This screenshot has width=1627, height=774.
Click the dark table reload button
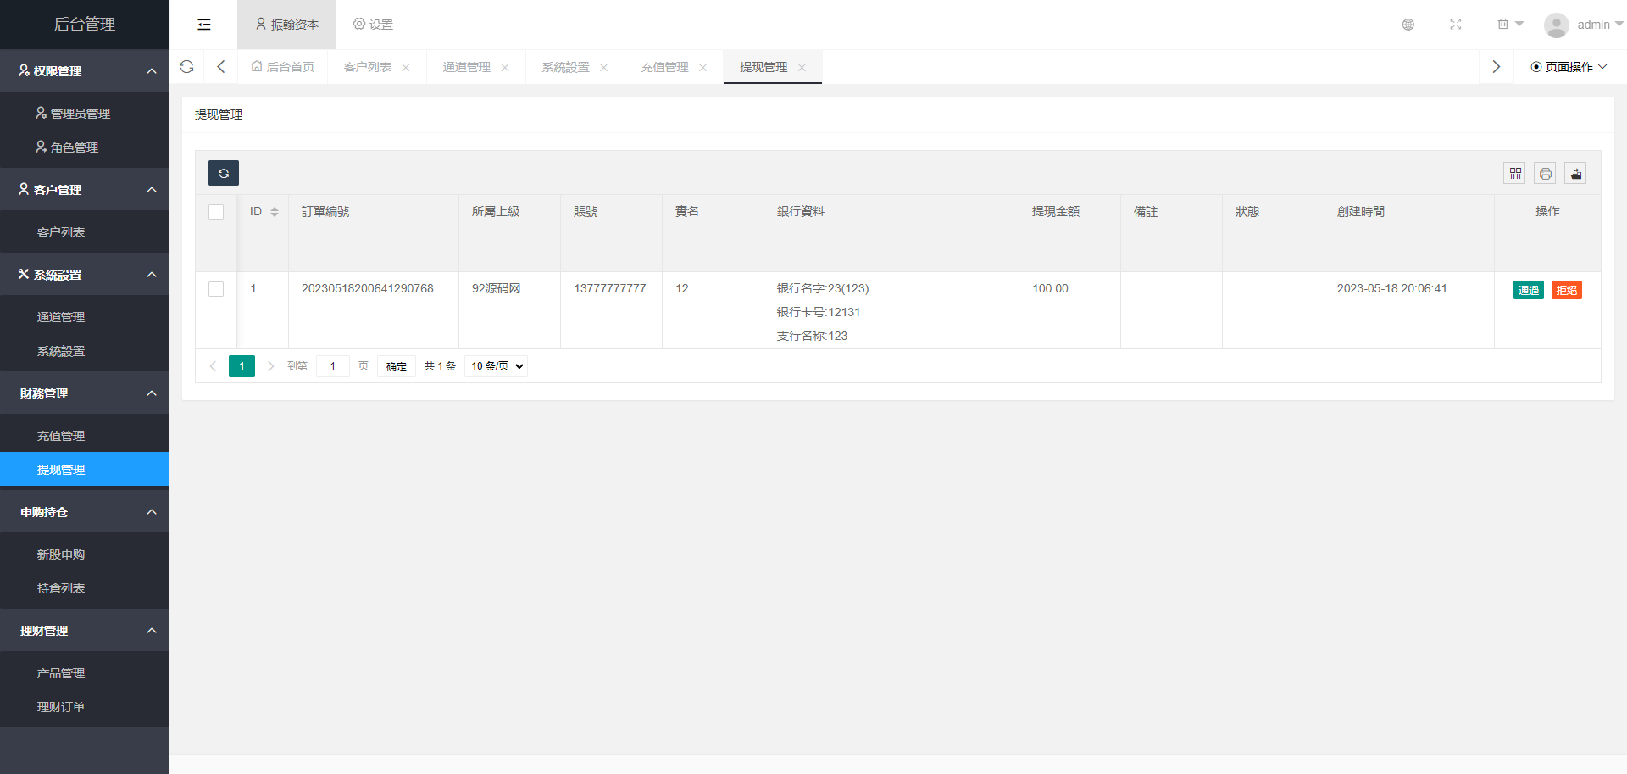[224, 173]
